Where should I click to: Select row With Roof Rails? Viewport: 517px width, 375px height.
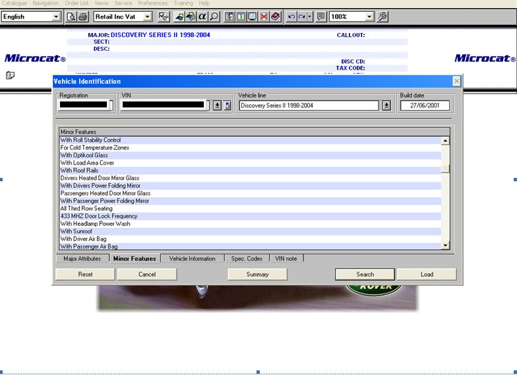click(251, 170)
